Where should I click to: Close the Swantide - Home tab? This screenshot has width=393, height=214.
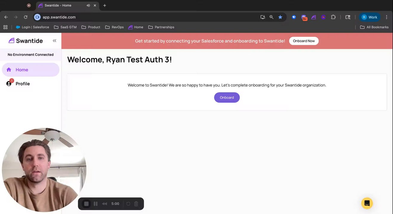pyautogui.click(x=95, y=5)
